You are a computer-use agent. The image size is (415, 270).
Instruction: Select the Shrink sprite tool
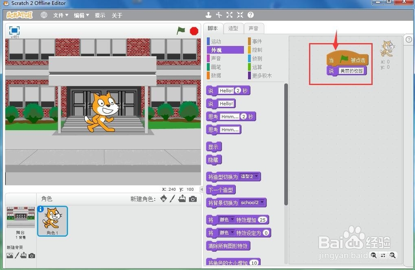(240, 15)
